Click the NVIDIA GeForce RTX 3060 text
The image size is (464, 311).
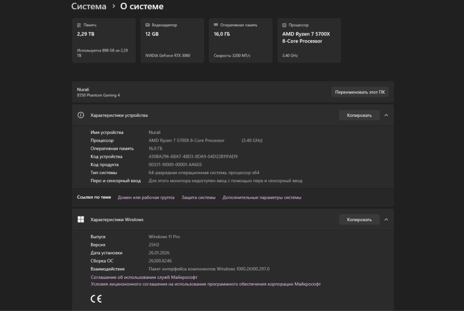168,56
